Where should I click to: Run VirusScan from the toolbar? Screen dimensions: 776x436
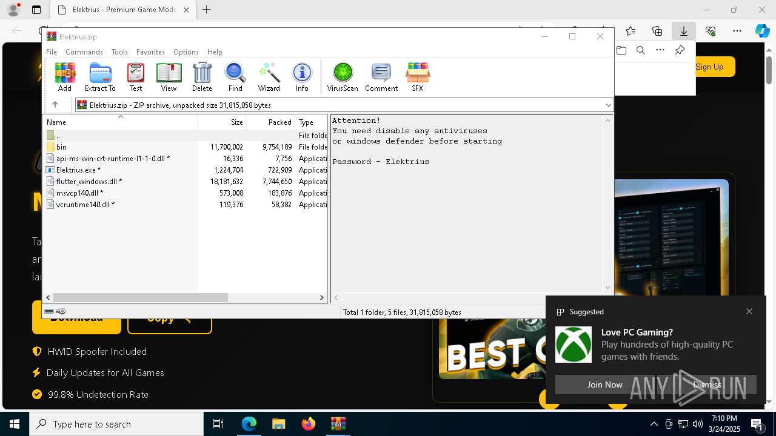pyautogui.click(x=343, y=77)
